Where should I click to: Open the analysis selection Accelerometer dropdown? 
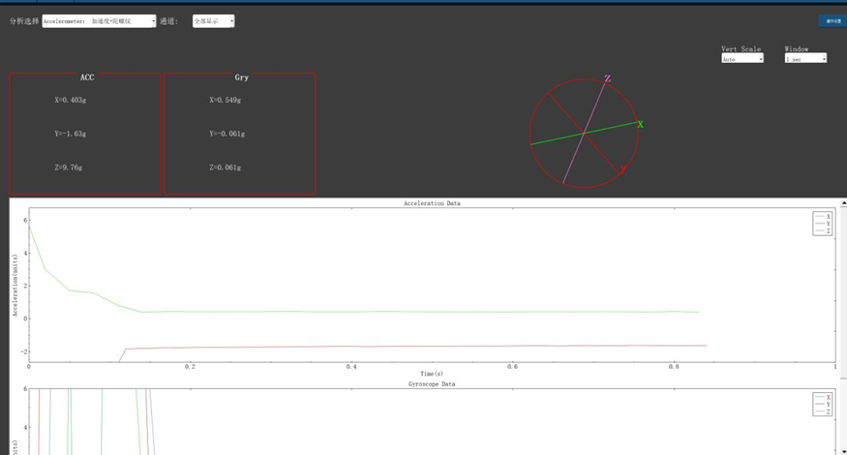pos(99,21)
